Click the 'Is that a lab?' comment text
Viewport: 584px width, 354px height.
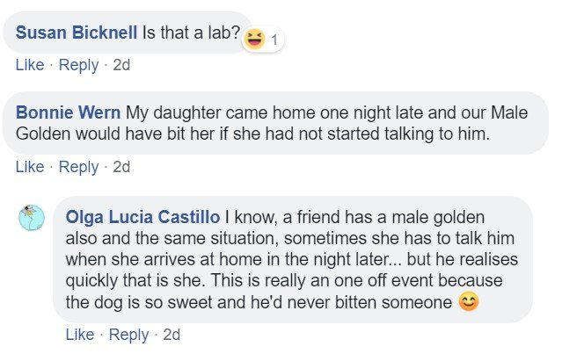[x=192, y=33]
